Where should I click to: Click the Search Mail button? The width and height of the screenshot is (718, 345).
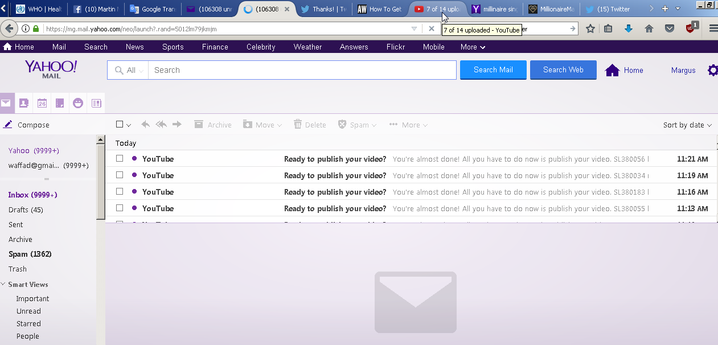pos(493,70)
